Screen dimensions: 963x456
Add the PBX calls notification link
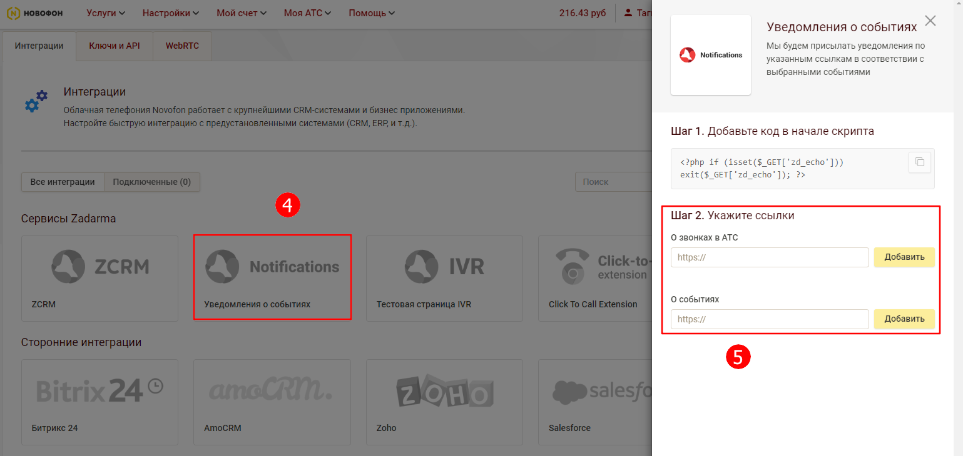tap(904, 257)
